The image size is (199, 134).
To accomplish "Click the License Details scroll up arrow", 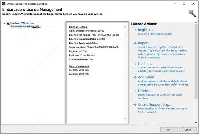I will [125, 27].
